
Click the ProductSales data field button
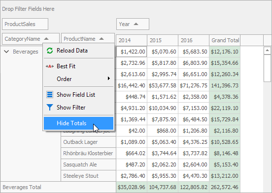[25, 24]
